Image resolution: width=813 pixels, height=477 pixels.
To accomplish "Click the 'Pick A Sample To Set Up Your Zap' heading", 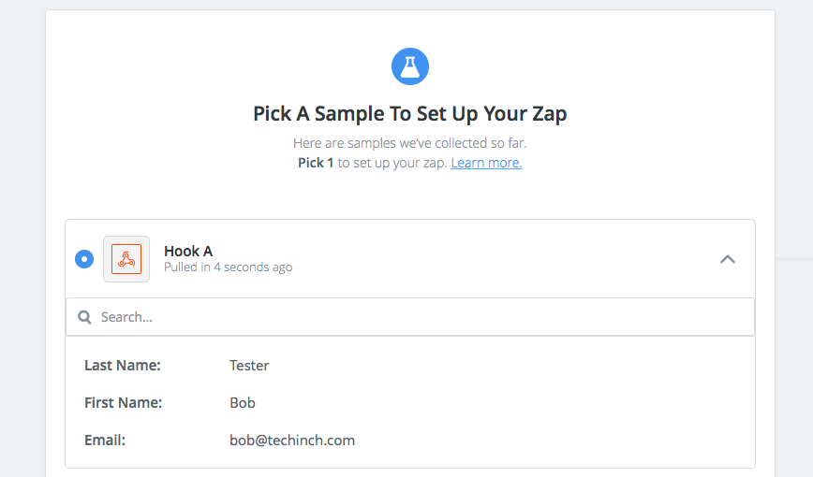I will 410,113.
